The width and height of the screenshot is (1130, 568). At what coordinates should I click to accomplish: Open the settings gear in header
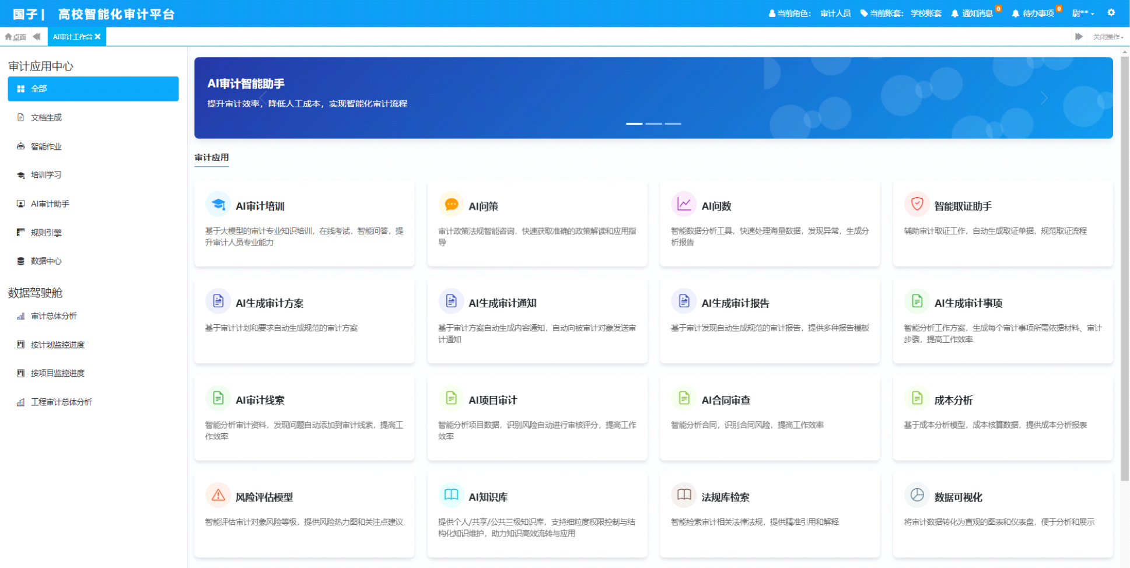coord(1111,13)
